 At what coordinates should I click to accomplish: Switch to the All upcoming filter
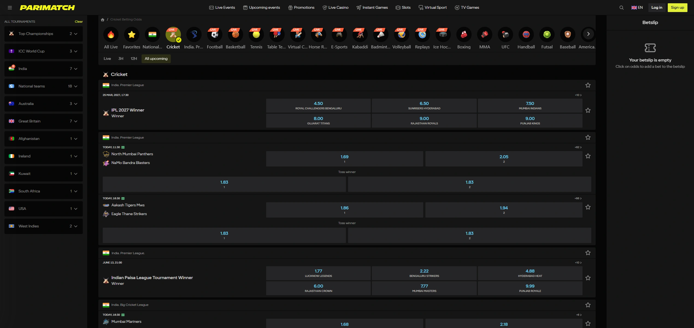[156, 59]
